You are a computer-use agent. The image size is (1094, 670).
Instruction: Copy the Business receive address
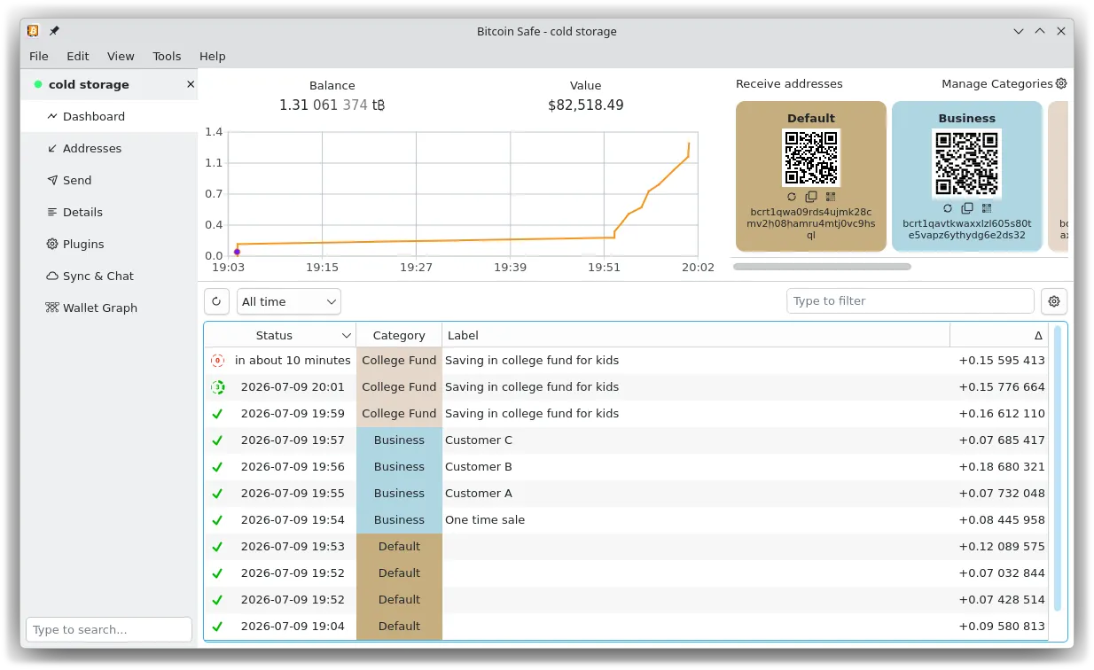tap(967, 208)
